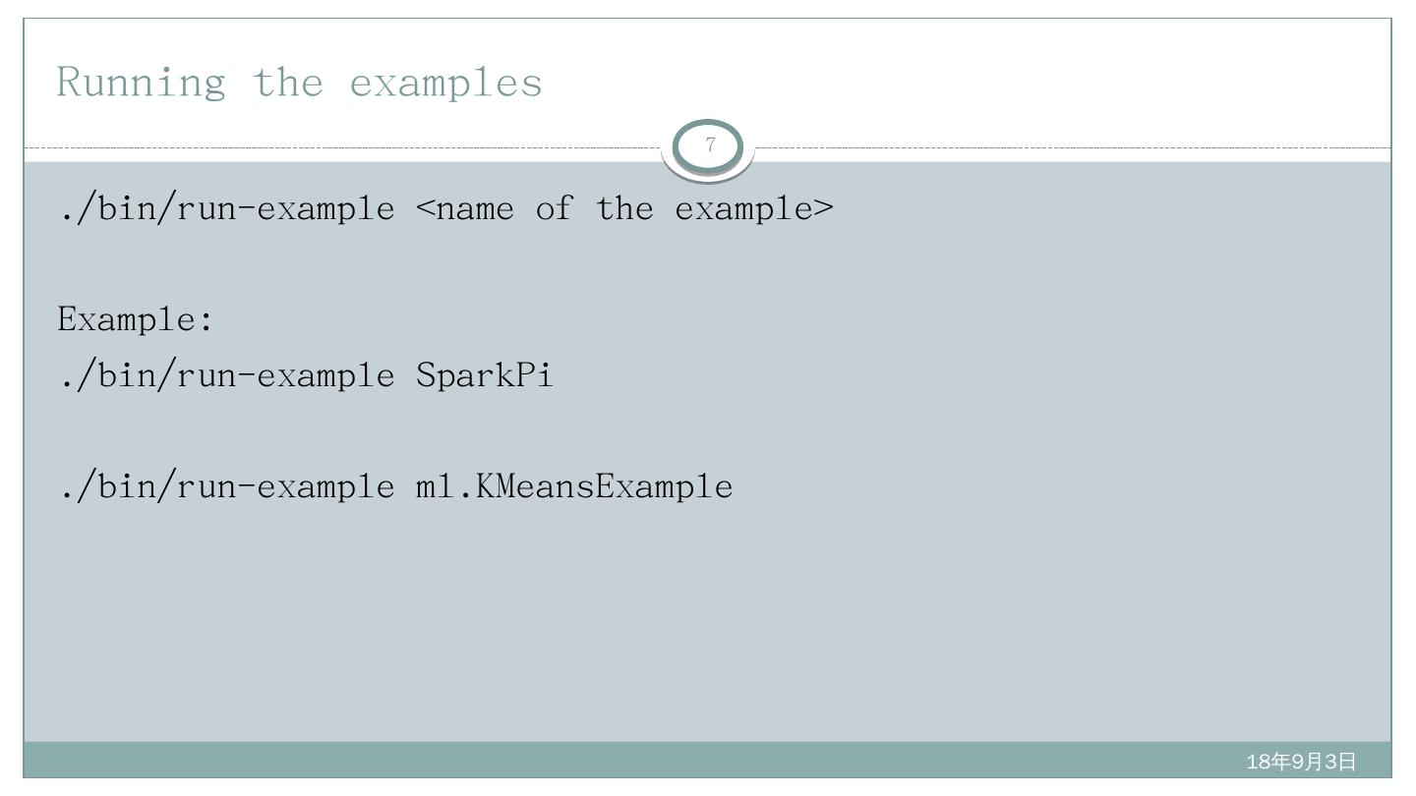Click the slide number 7 badge

pyautogui.click(x=709, y=147)
